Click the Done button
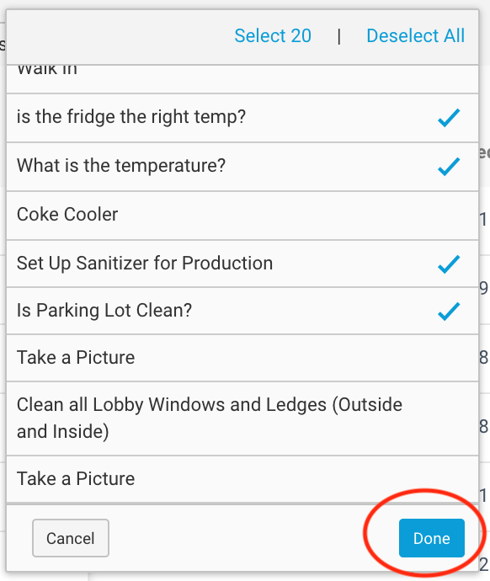 click(431, 538)
